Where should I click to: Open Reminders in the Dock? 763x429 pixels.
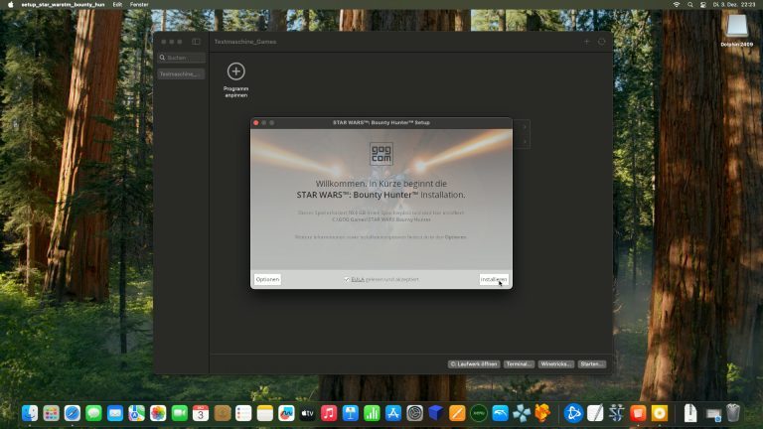[x=243, y=413]
